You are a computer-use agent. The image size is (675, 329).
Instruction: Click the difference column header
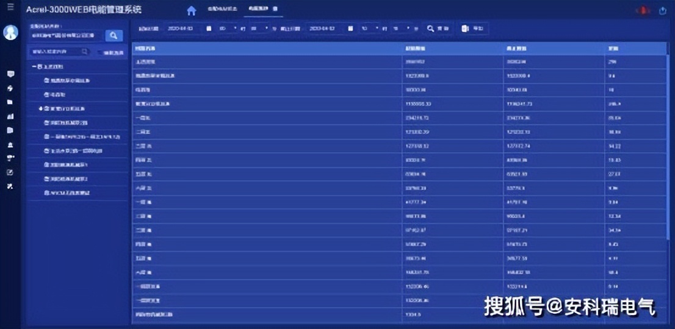tap(635, 49)
